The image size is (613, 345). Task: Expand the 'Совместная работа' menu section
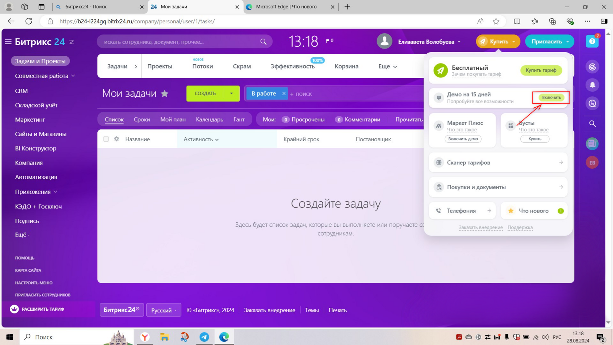[x=73, y=76]
